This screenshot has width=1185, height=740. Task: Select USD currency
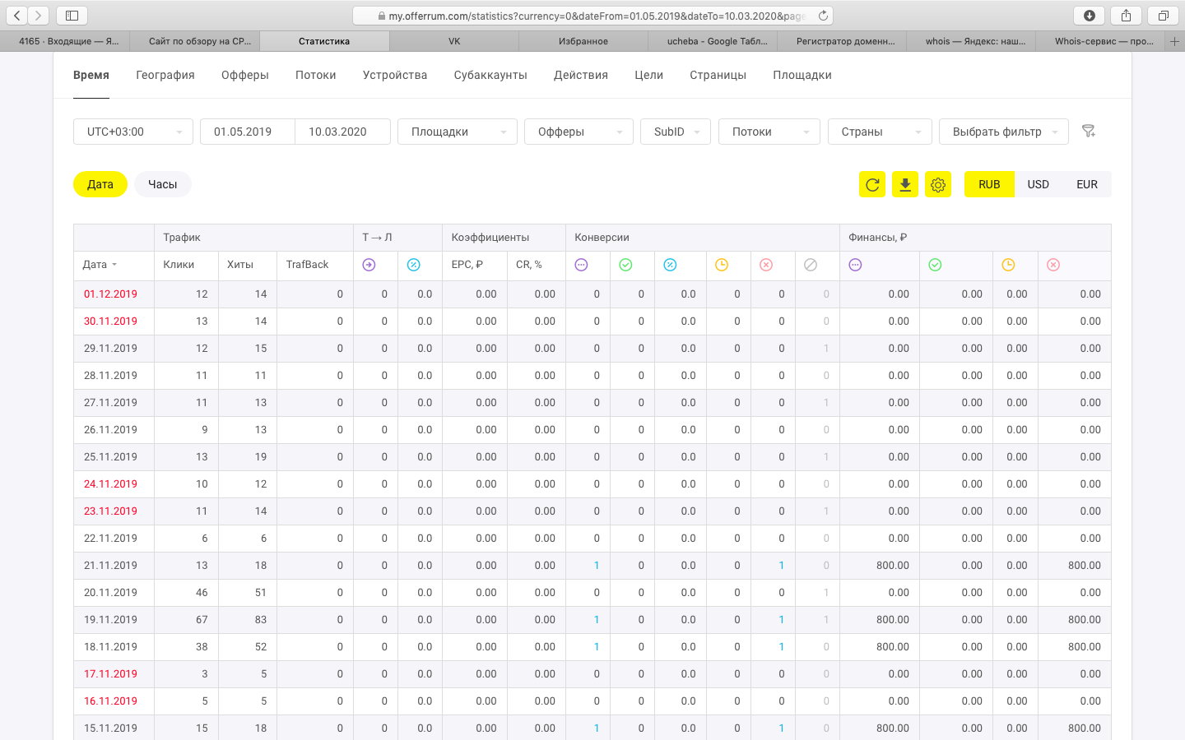pyautogui.click(x=1039, y=184)
